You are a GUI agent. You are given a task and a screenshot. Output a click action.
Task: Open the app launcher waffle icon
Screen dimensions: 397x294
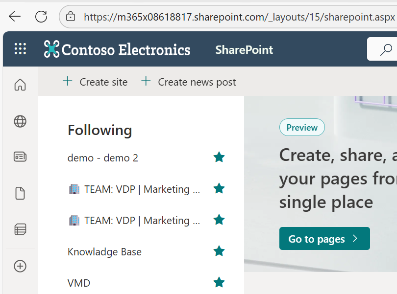pos(20,49)
